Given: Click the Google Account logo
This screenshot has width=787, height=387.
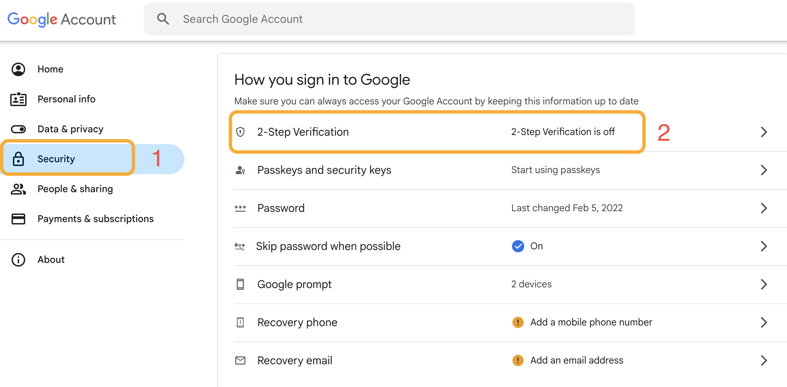Looking at the screenshot, I should coord(62,19).
